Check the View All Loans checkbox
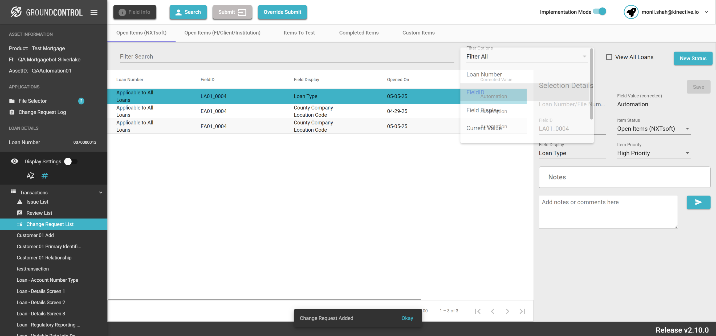The image size is (716, 336). tap(609, 57)
